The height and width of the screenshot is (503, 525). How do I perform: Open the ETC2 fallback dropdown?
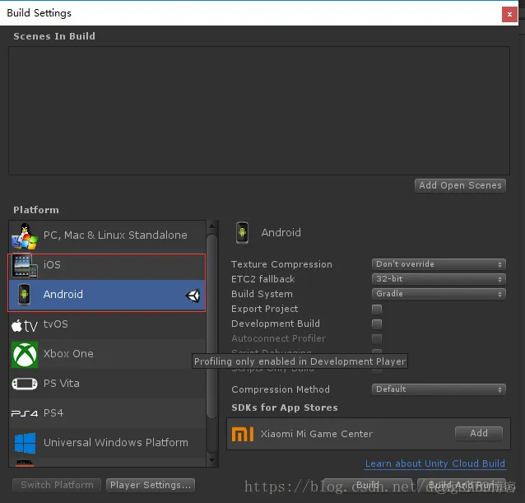tap(439, 279)
